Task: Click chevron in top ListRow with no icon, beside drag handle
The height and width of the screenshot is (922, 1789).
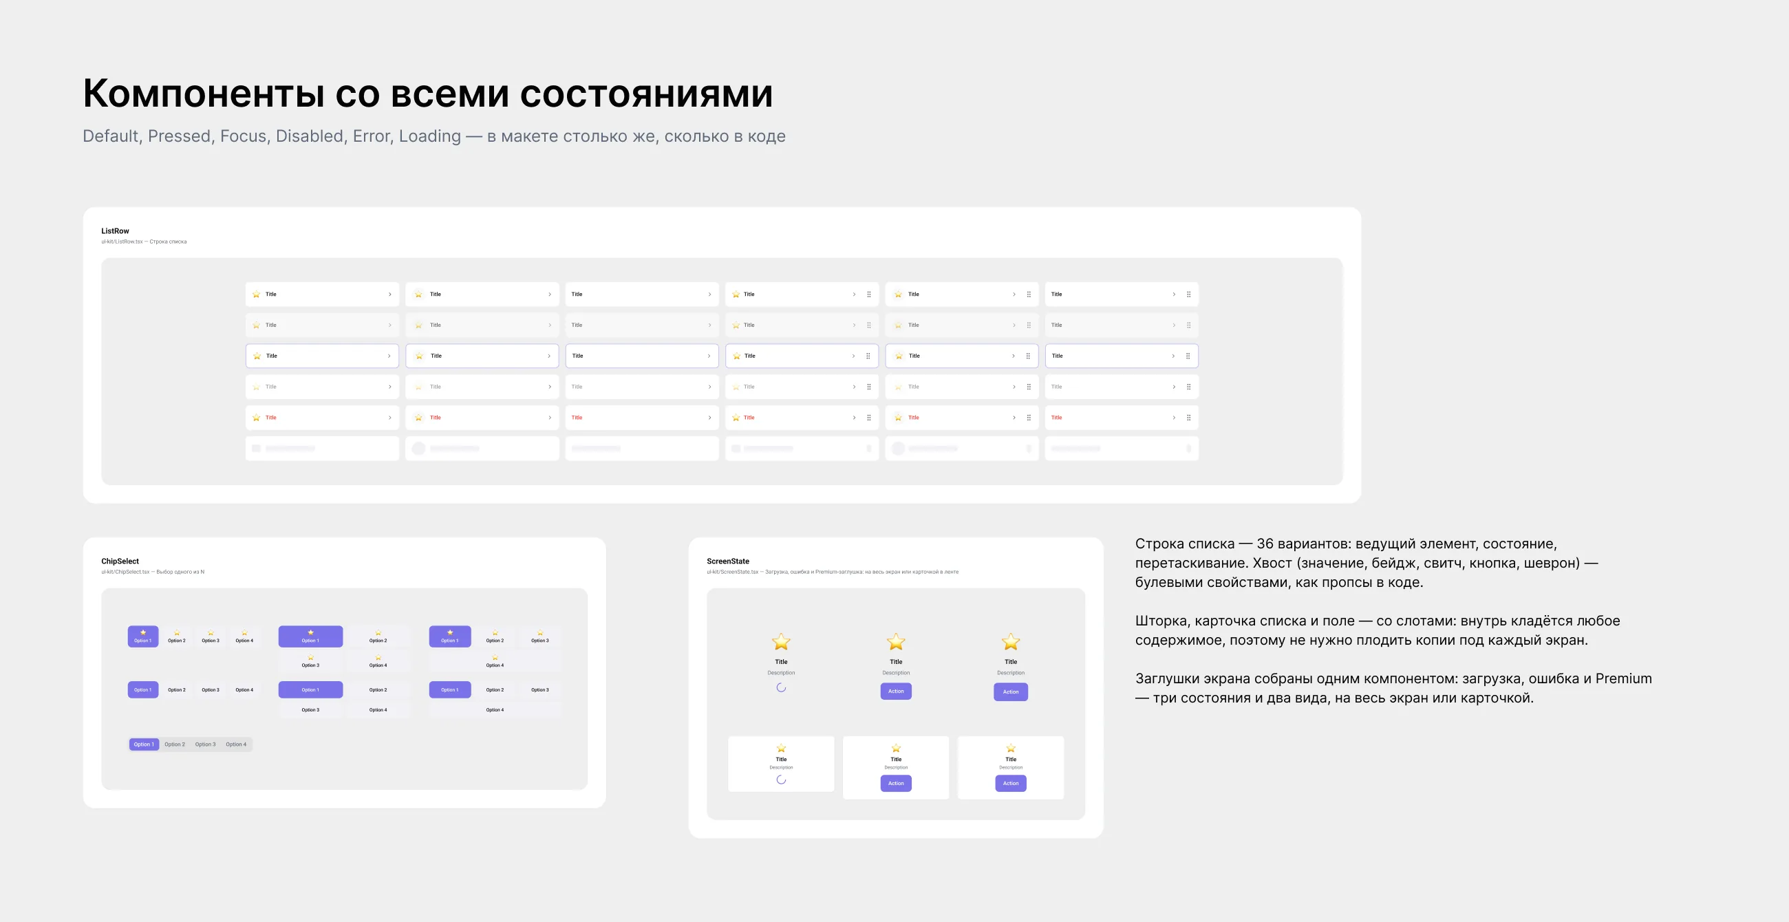Action: (x=1174, y=294)
